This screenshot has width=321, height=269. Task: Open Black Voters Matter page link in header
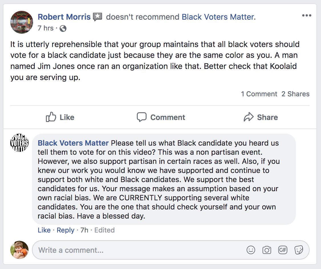219,17
